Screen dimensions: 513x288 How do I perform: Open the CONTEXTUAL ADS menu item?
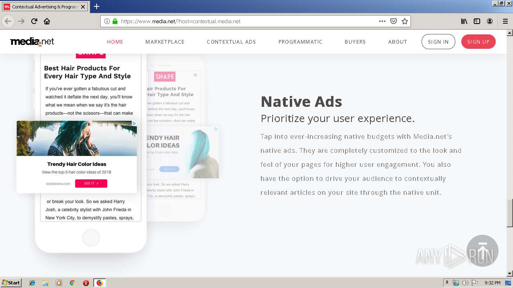click(x=231, y=42)
